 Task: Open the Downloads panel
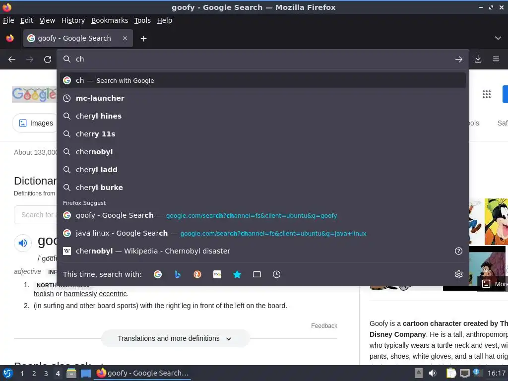point(478,59)
